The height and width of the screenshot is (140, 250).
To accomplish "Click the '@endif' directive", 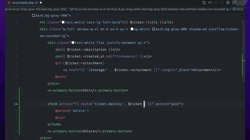I will coord(61,77).
